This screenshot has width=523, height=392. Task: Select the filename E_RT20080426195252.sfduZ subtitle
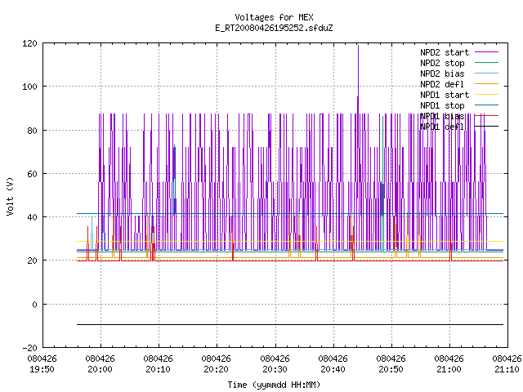pyautogui.click(x=274, y=28)
